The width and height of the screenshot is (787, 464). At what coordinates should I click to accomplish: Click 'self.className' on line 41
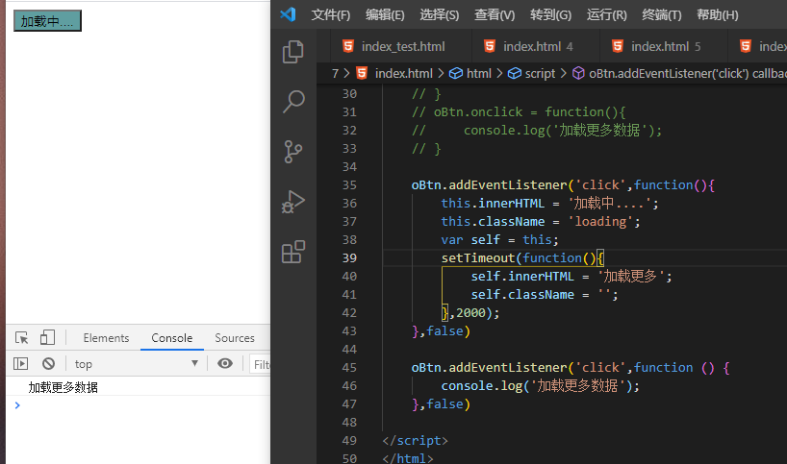point(522,295)
